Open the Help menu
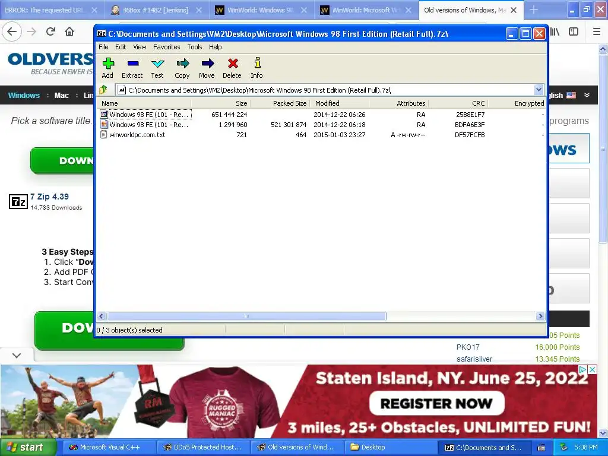The width and height of the screenshot is (608, 456). [215, 47]
